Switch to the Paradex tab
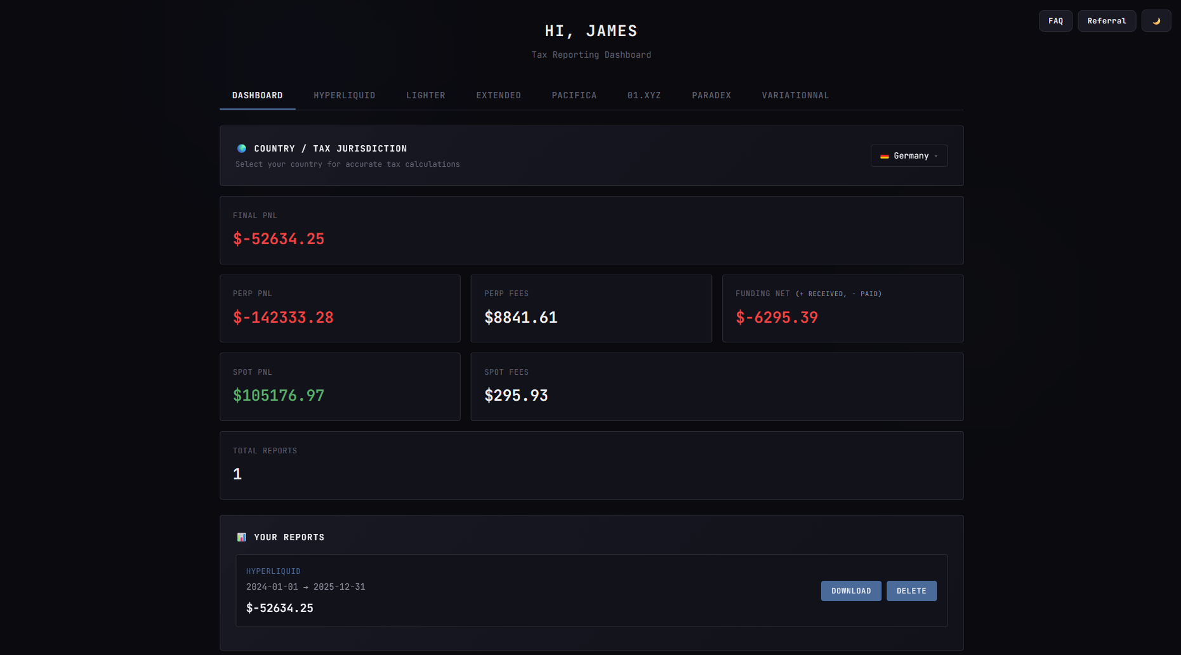The image size is (1181, 655). [x=711, y=96]
